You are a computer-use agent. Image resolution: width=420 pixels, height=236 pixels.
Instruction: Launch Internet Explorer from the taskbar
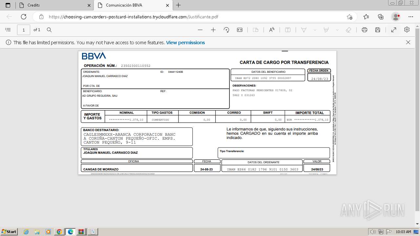click(26, 232)
